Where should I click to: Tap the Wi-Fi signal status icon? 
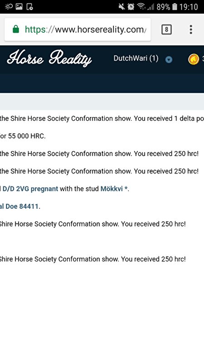(x=141, y=7)
